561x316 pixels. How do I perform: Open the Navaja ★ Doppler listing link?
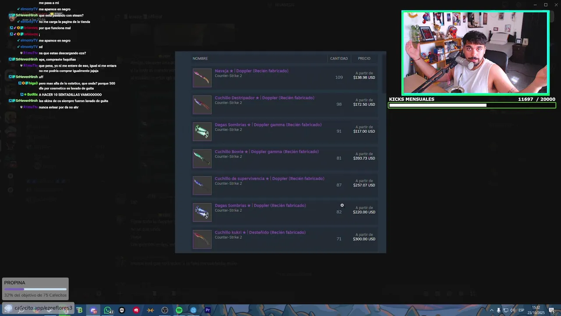coord(252,71)
